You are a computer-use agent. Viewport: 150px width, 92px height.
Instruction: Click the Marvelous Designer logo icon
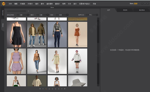[x=4, y=4]
